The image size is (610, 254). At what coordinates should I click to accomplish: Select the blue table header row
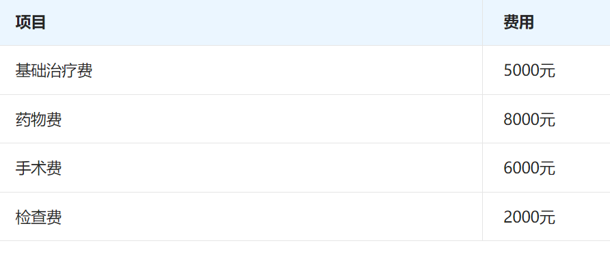(305, 23)
